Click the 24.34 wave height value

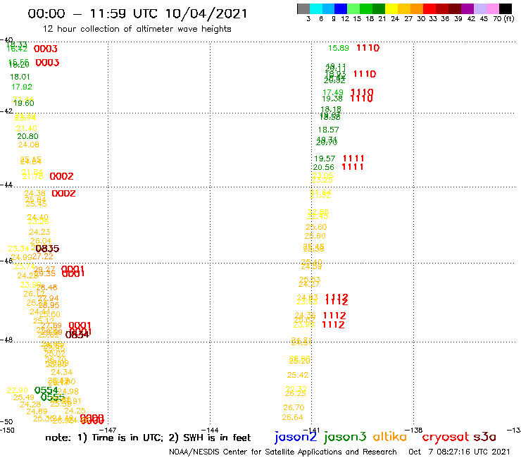click(x=61, y=372)
